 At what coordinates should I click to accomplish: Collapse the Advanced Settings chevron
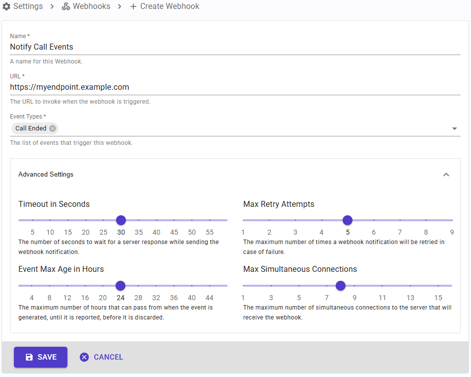446,175
